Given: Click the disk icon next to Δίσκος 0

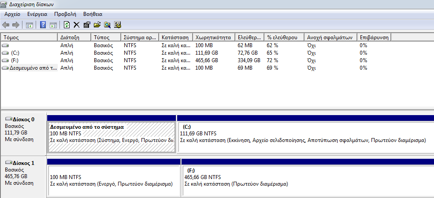Looking at the screenshot, I should [9, 120].
